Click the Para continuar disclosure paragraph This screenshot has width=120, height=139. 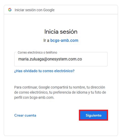[x=60, y=92]
